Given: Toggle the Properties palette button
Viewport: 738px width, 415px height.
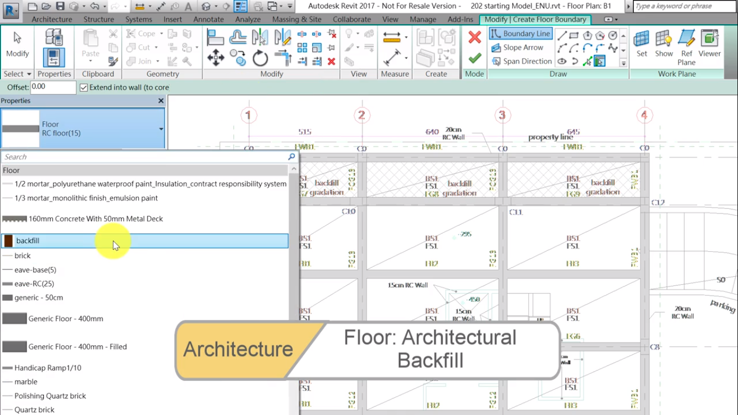Looking at the screenshot, I should click(x=54, y=58).
